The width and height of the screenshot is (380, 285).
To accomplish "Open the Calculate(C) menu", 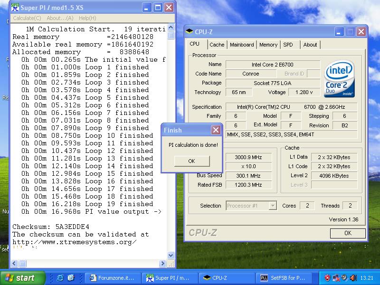I will [27, 18].
